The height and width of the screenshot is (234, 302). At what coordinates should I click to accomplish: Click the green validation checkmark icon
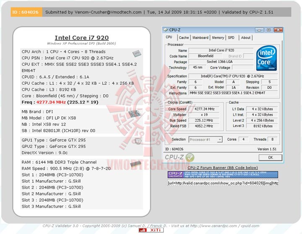tap(190, 158)
